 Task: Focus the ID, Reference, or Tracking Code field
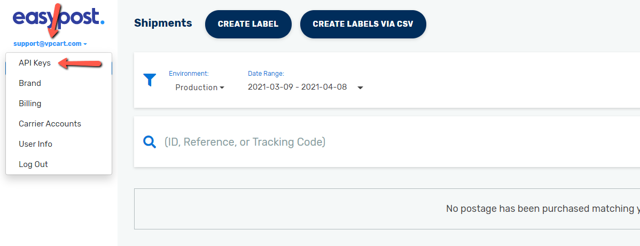tap(400, 142)
